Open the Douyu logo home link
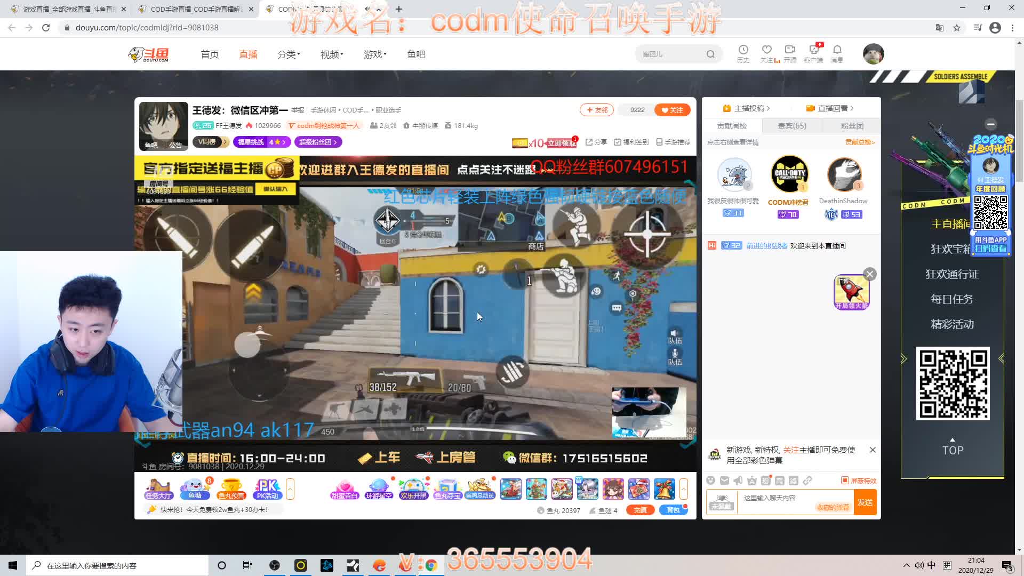Image resolution: width=1024 pixels, height=576 pixels. (x=149, y=54)
